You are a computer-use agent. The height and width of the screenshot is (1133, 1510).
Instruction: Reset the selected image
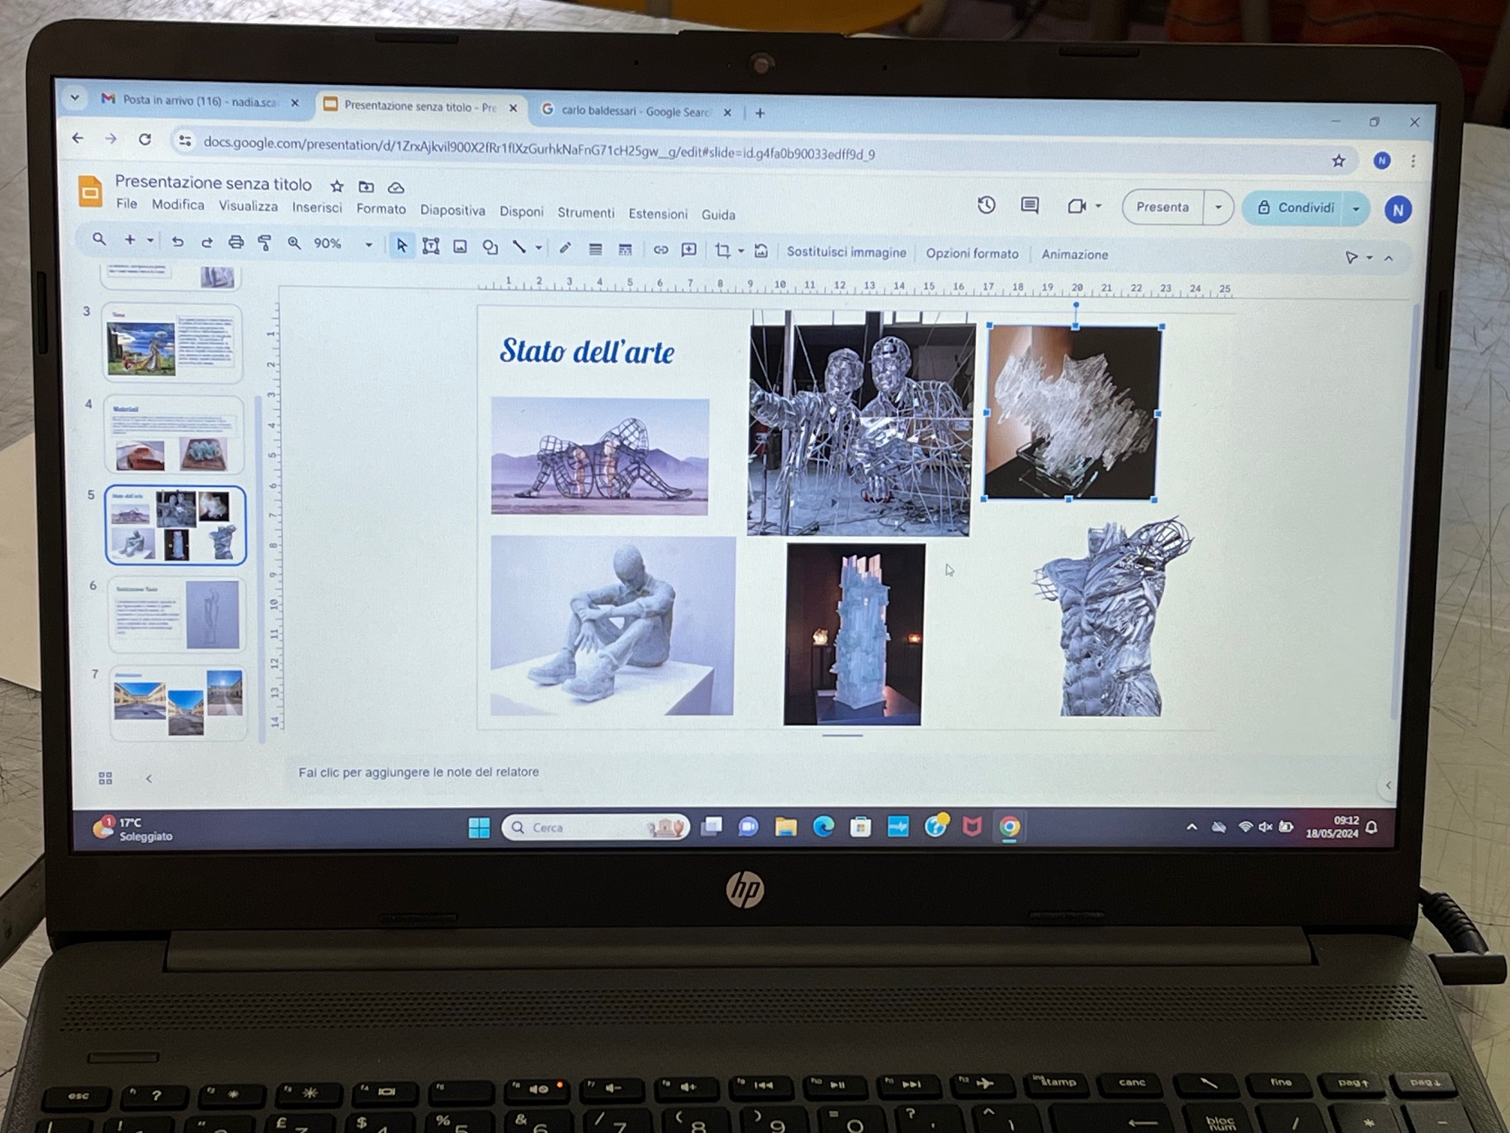(761, 251)
